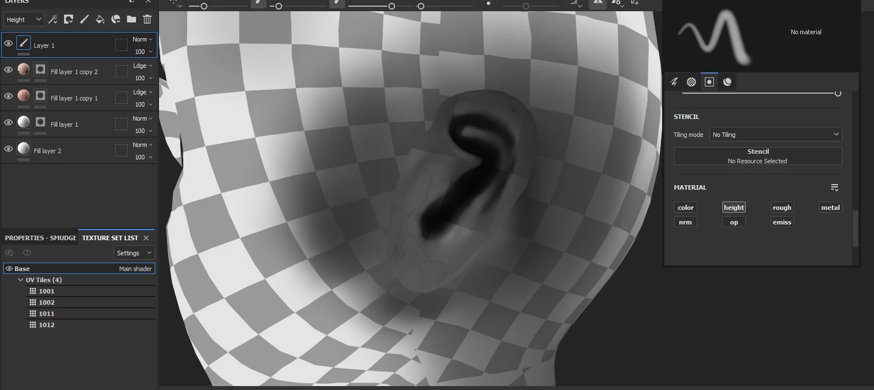Toggle Base texture set visibility eye
Image resolution: width=874 pixels, height=390 pixels.
9,269
